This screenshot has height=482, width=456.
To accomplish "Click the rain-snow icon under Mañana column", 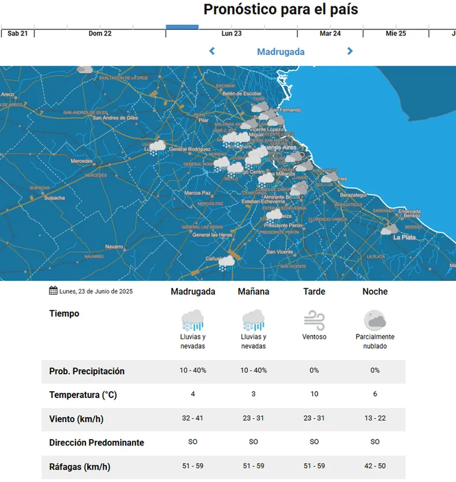I will pos(253,320).
